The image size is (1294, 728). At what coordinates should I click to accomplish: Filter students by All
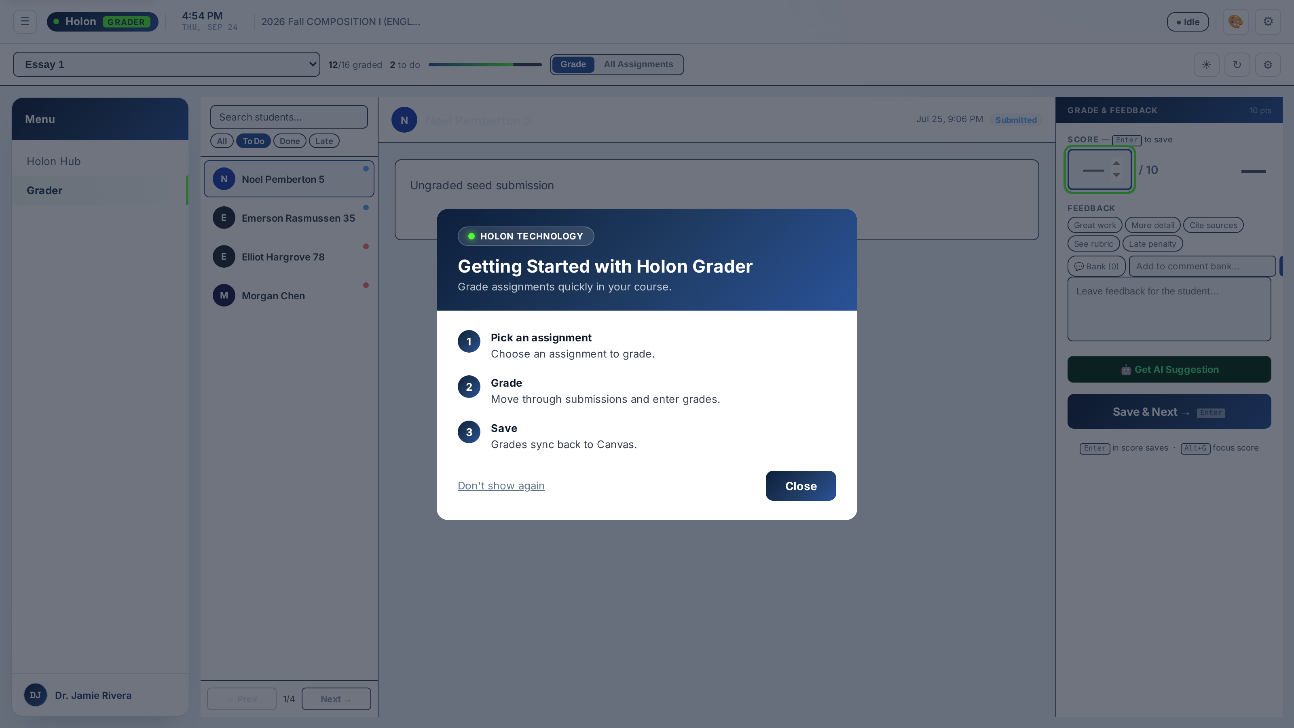pos(222,141)
